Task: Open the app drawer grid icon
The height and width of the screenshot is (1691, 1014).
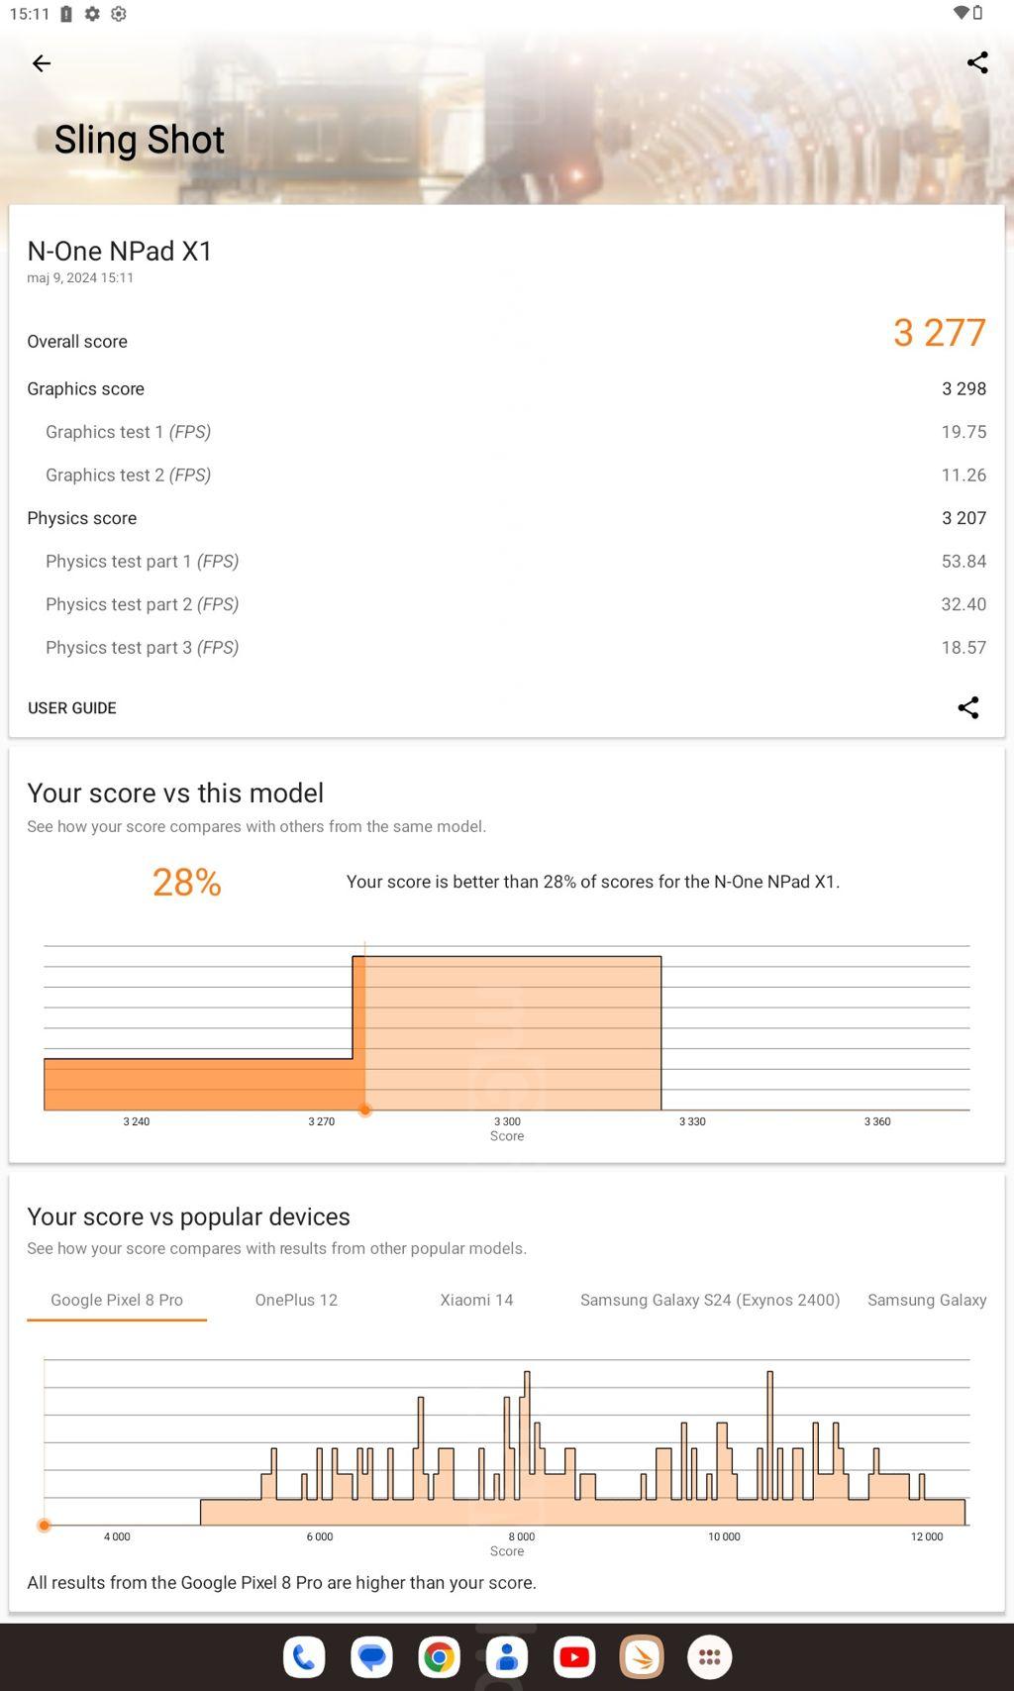Action: tap(709, 1657)
